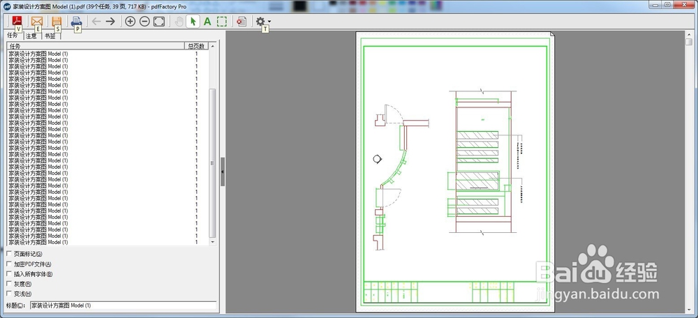Click the task list scrollbar up arrow
This screenshot has width=698, height=318.
[x=212, y=46]
